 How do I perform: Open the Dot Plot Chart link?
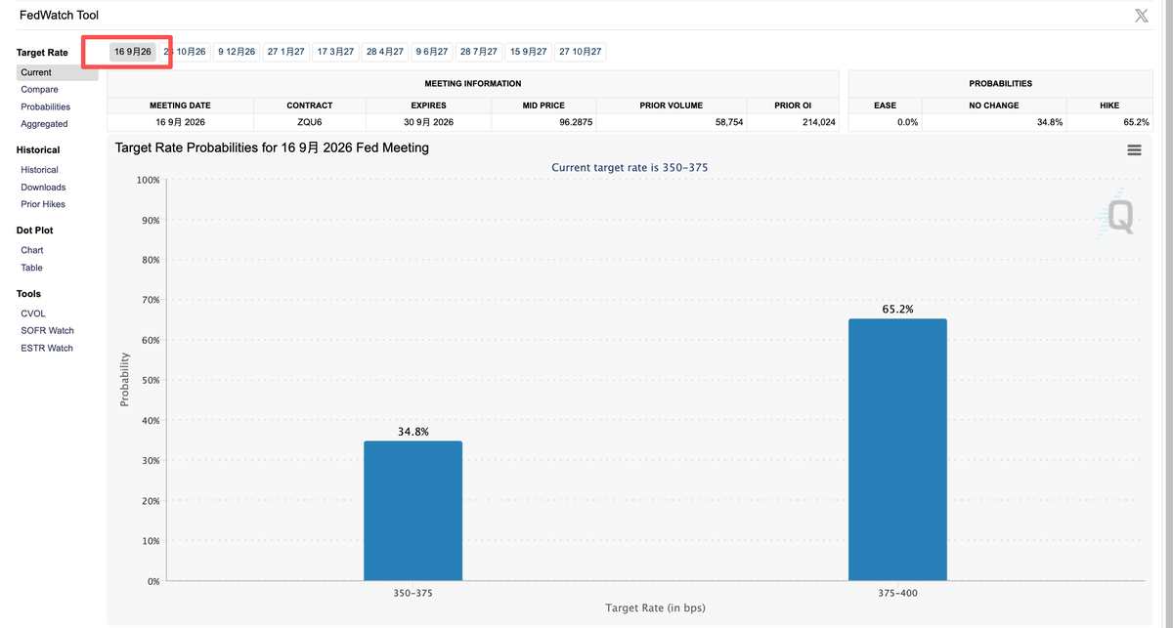(31, 250)
